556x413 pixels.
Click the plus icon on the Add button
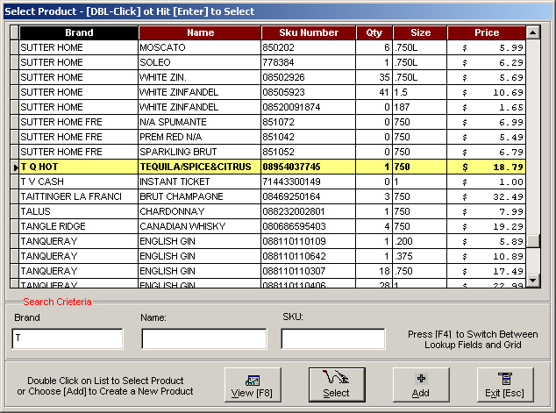(x=421, y=378)
